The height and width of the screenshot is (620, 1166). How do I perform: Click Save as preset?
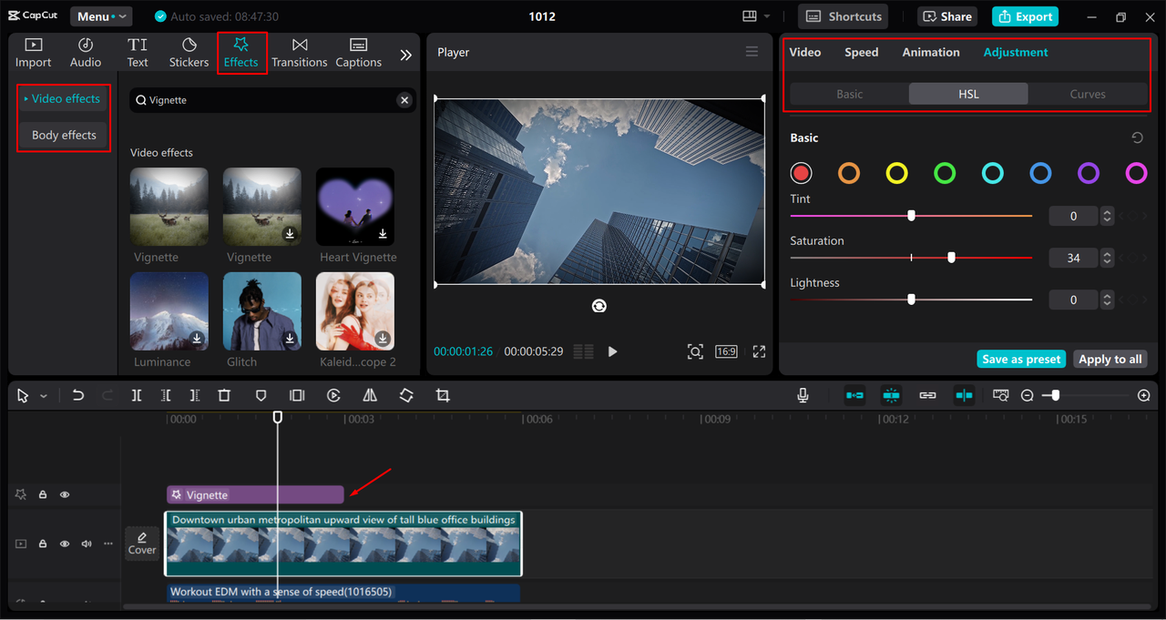point(1021,359)
